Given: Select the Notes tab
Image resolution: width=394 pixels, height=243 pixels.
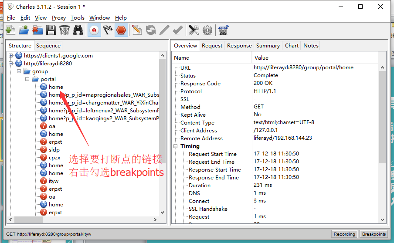Looking at the screenshot, I should pyautogui.click(x=311, y=46).
